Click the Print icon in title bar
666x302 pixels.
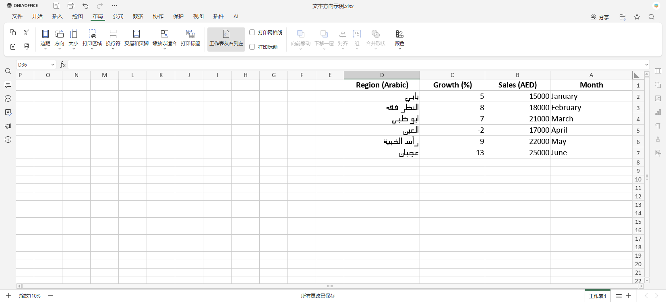[x=71, y=6]
